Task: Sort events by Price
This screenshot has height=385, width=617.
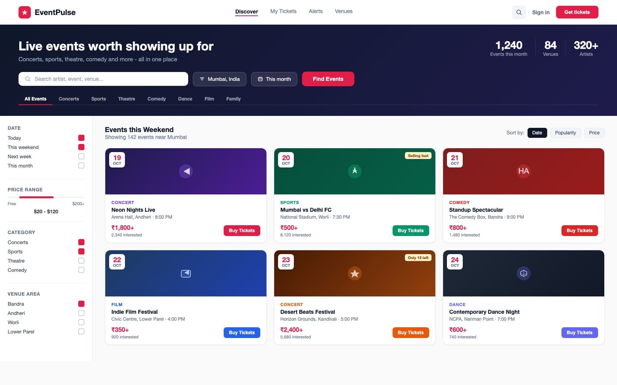Action: [x=594, y=133]
